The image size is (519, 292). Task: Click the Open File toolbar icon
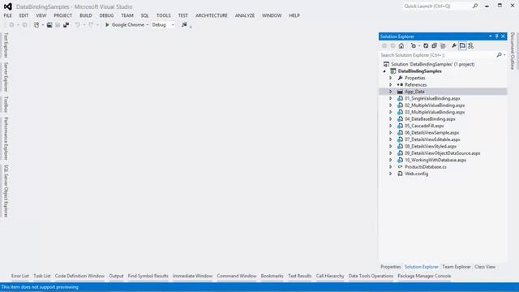click(x=49, y=25)
